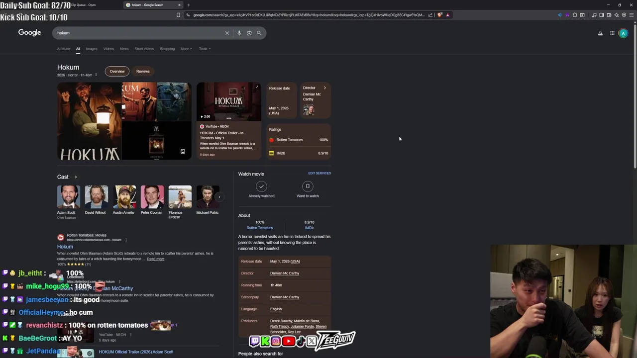Open Brave Shields lion icon

(x=440, y=15)
